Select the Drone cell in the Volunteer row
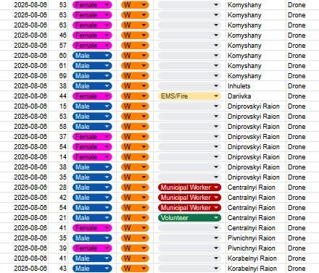The image size is (319, 273). (302, 218)
